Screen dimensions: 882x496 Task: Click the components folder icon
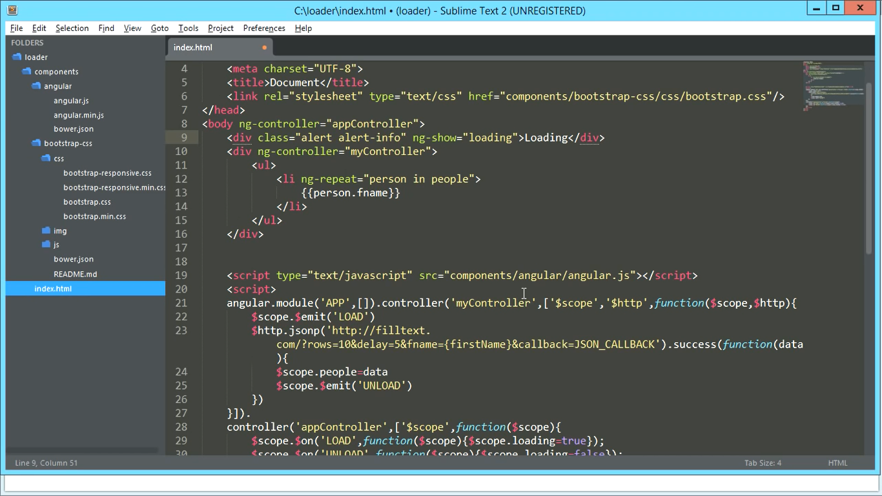coord(26,71)
